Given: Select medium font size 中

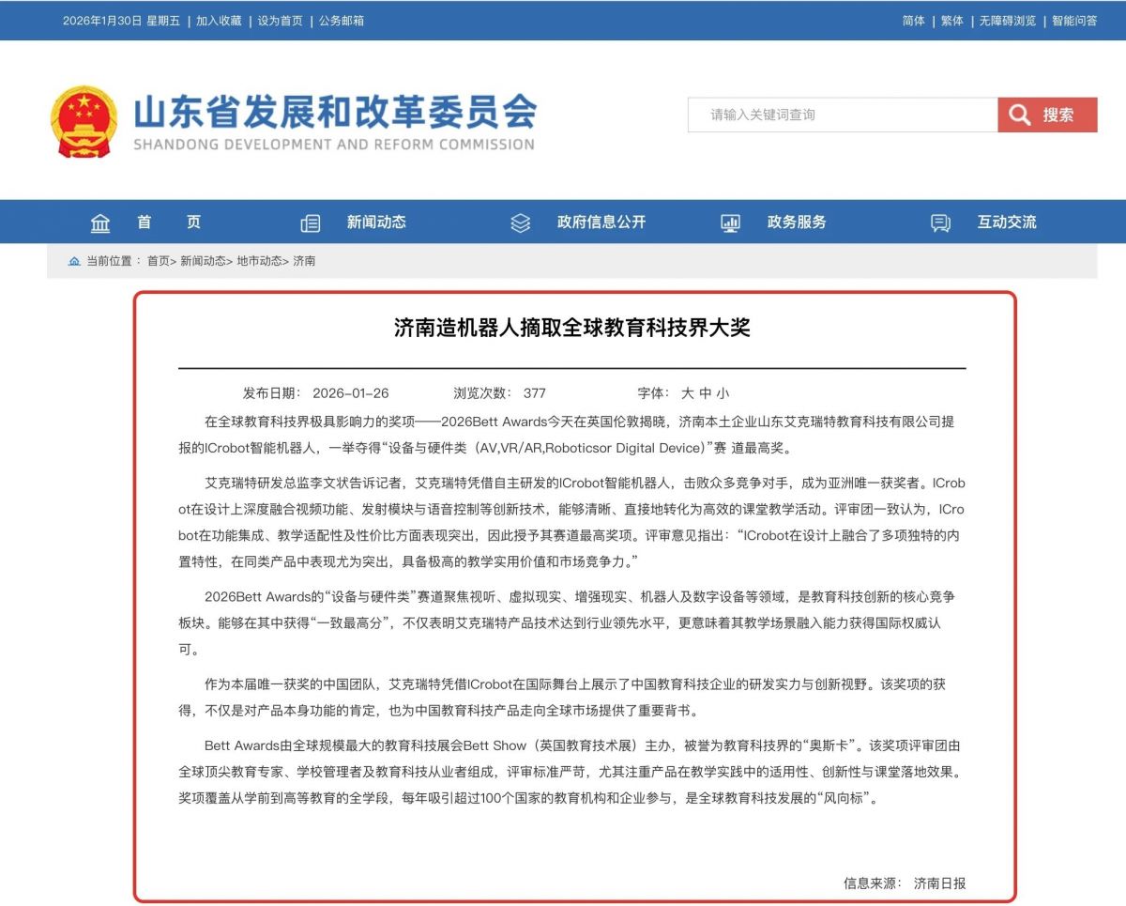Looking at the screenshot, I should (705, 393).
